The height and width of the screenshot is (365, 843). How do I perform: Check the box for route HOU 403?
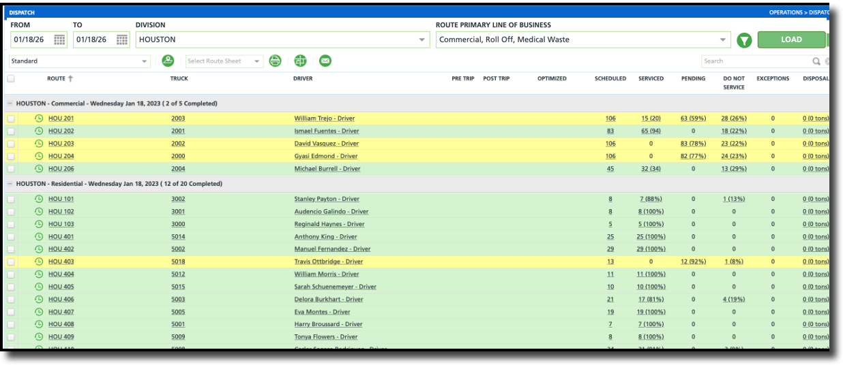click(10, 261)
